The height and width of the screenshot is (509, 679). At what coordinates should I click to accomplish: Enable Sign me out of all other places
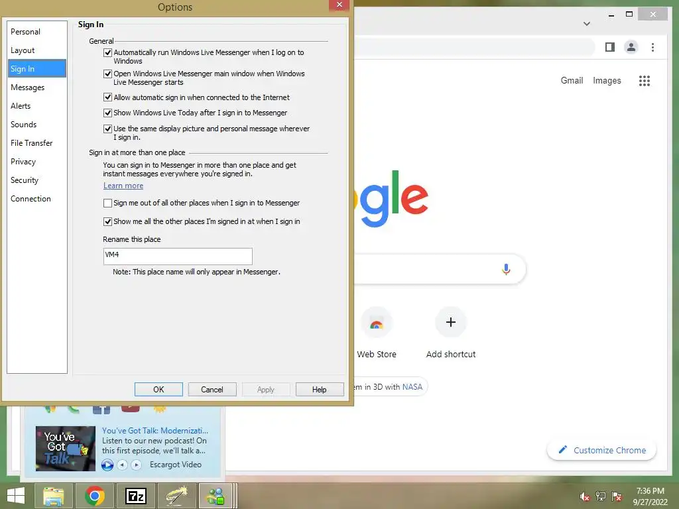coord(108,203)
